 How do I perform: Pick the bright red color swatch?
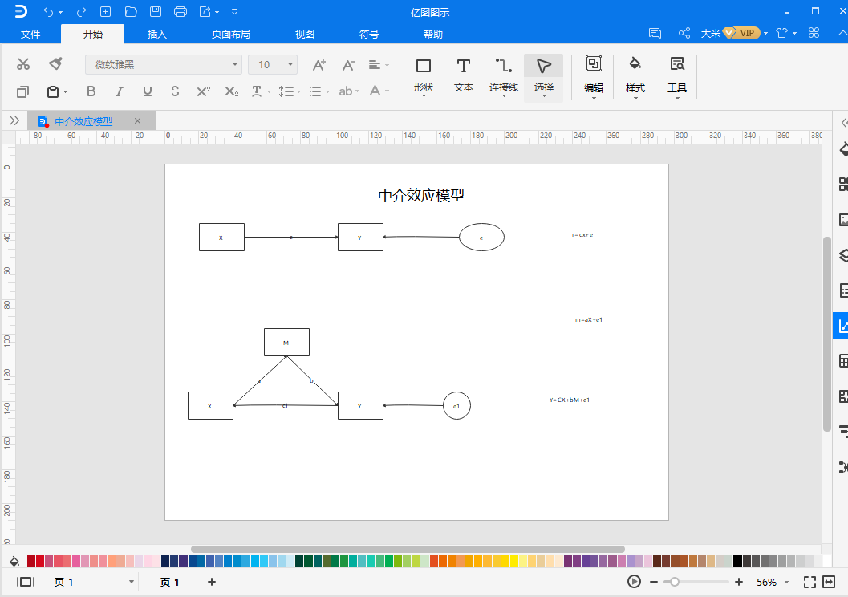click(x=40, y=561)
